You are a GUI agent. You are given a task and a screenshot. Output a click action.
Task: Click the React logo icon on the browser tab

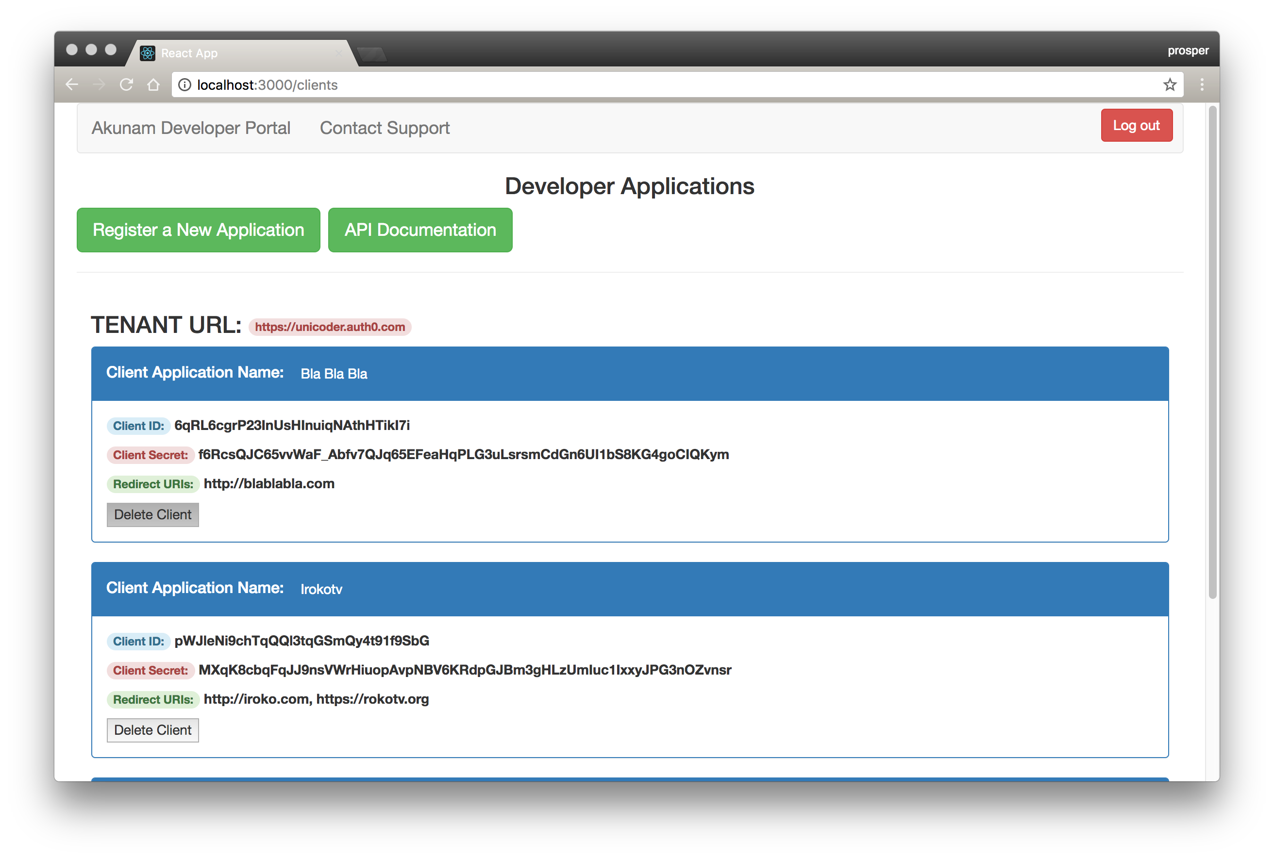148,52
